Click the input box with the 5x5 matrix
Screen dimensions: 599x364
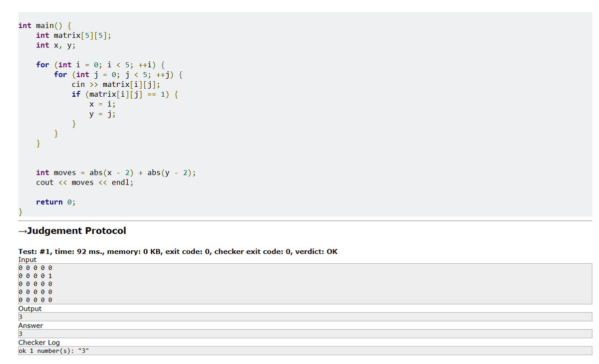(305, 284)
